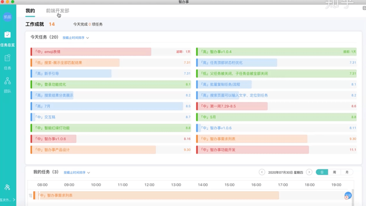Click the 智办事需求列表 timeline bar

point(158,195)
